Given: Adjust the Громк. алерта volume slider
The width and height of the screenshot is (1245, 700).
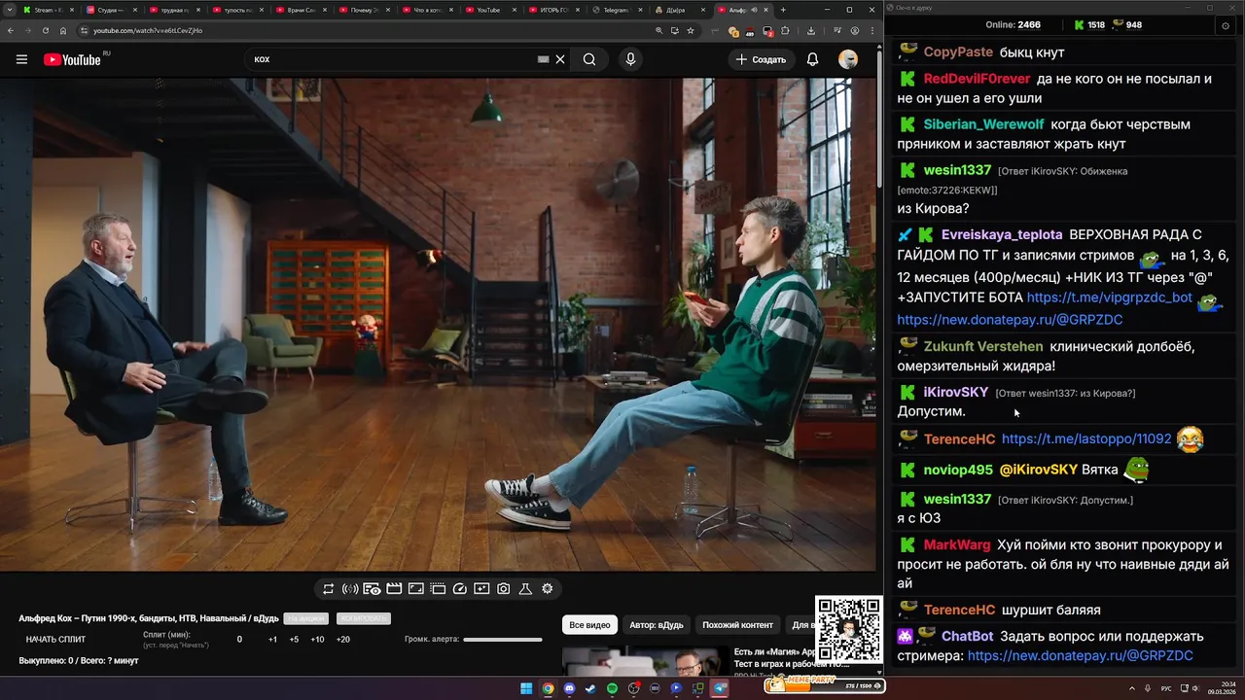Looking at the screenshot, I should click(503, 640).
